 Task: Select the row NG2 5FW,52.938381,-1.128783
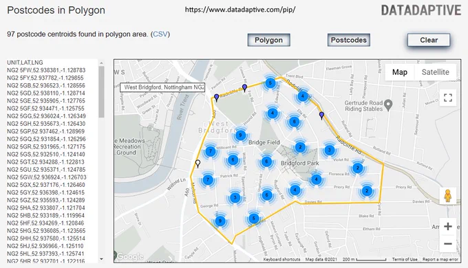pos(46,70)
